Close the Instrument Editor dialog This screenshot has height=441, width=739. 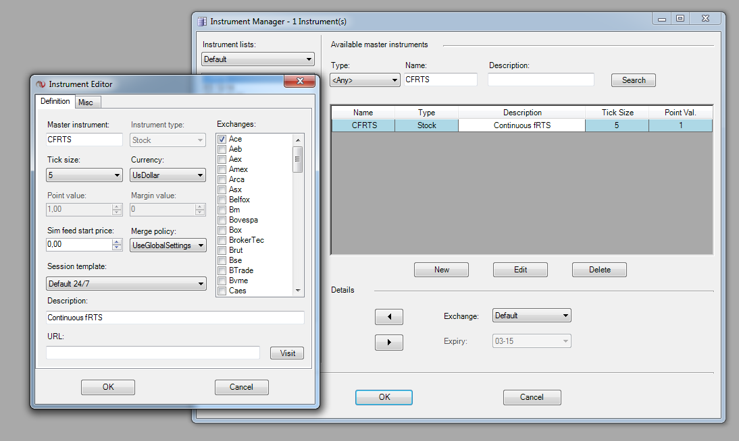(x=299, y=81)
